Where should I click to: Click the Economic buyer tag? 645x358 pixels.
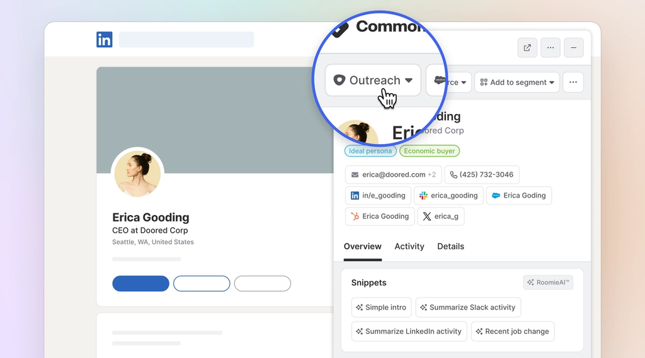[429, 151]
